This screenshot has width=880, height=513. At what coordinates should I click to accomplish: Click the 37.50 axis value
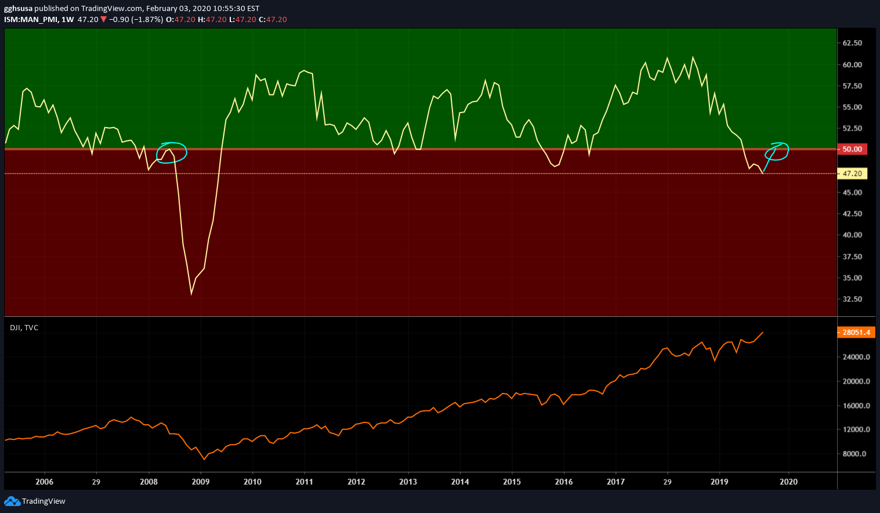coord(852,256)
